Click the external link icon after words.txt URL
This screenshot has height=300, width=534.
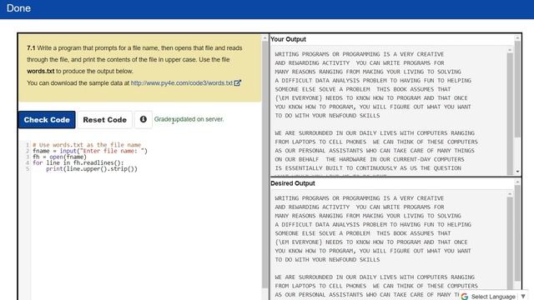point(237,82)
